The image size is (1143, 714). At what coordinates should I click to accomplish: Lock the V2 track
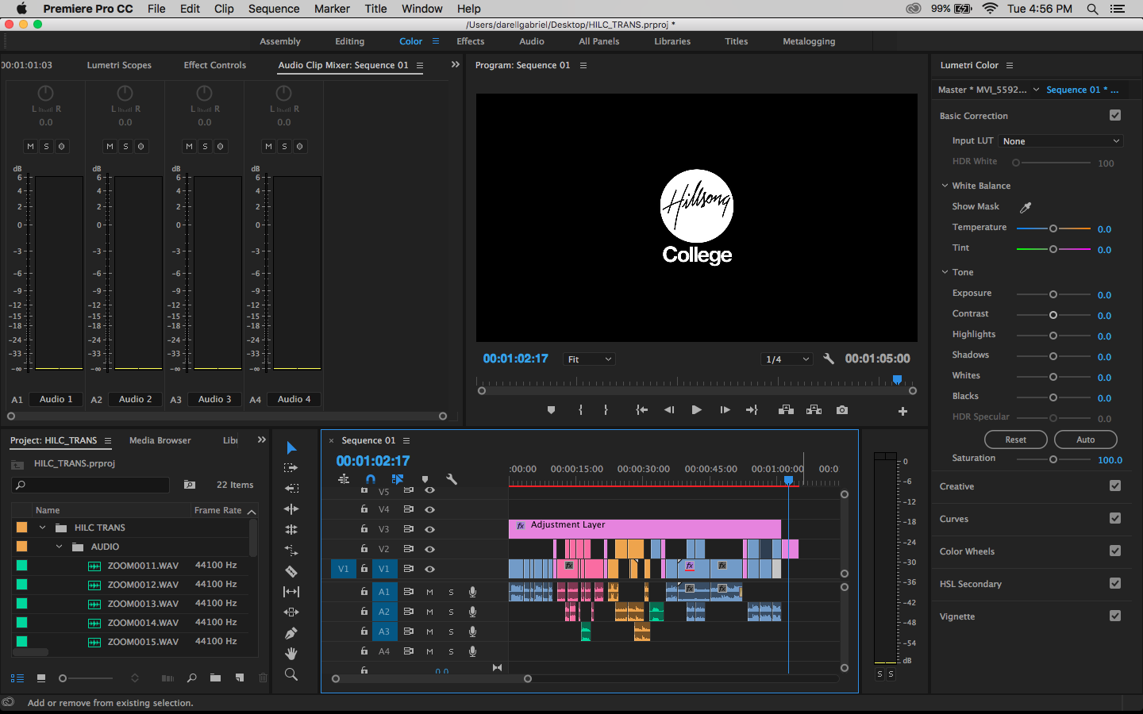coord(364,548)
